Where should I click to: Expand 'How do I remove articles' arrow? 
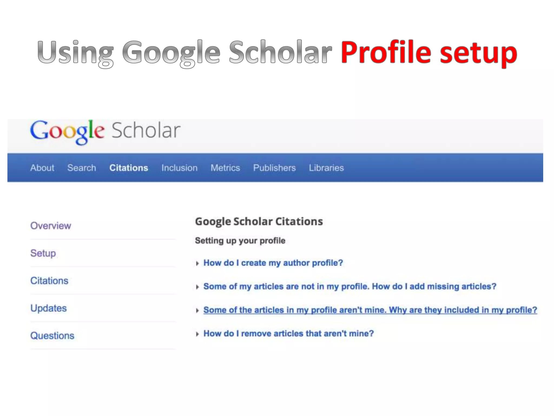[197, 334]
